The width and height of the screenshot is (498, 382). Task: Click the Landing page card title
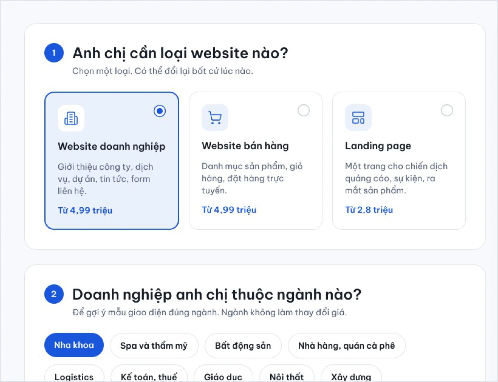378,146
